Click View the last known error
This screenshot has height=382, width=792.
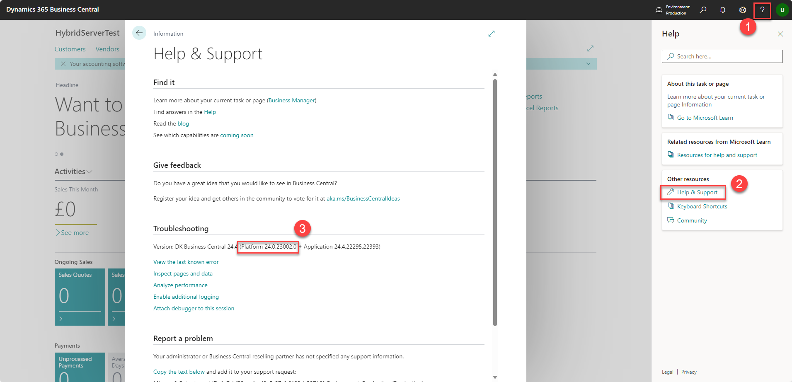pos(186,262)
